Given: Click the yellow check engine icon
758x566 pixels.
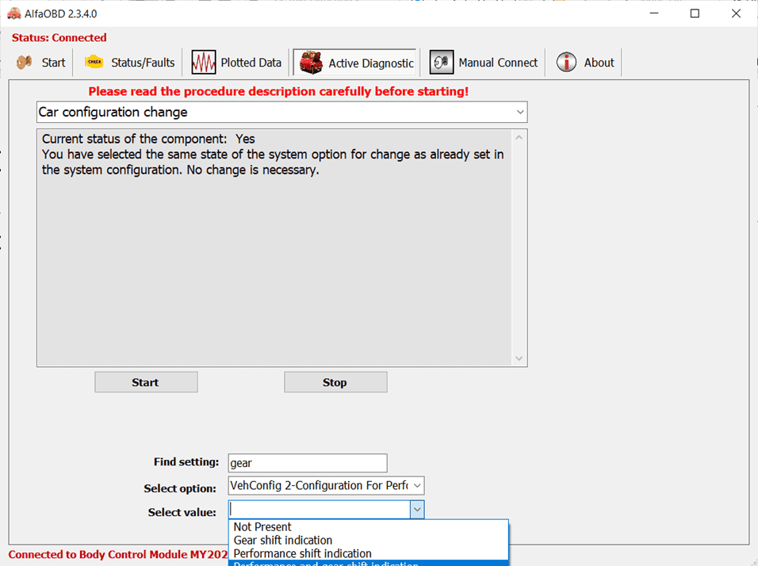Looking at the screenshot, I should pyautogui.click(x=94, y=62).
